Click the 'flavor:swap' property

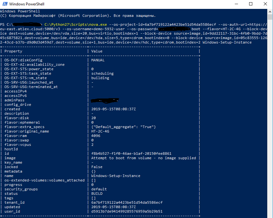pyautogui.click(x=17, y=140)
